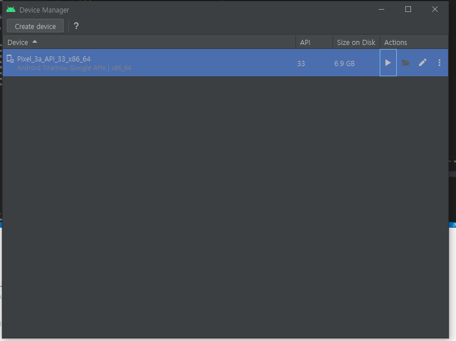This screenshot has width=456, height=341.
Task: Click the Android logo in title bar
Action: 11,10
